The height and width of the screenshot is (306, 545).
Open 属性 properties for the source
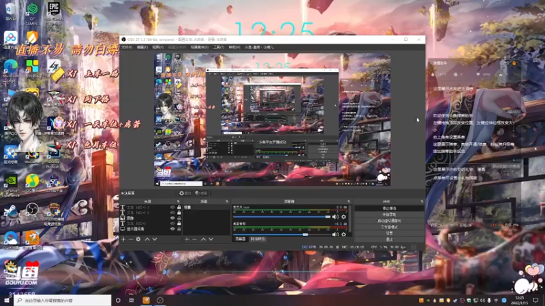coord(185,193)
